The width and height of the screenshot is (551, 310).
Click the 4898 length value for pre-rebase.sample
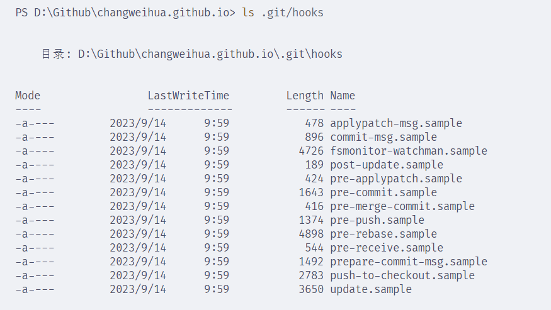click(x=311, y=234)
